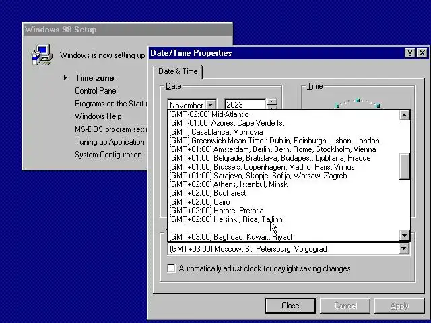Open the November month dropdown

[x=211, y=105]
